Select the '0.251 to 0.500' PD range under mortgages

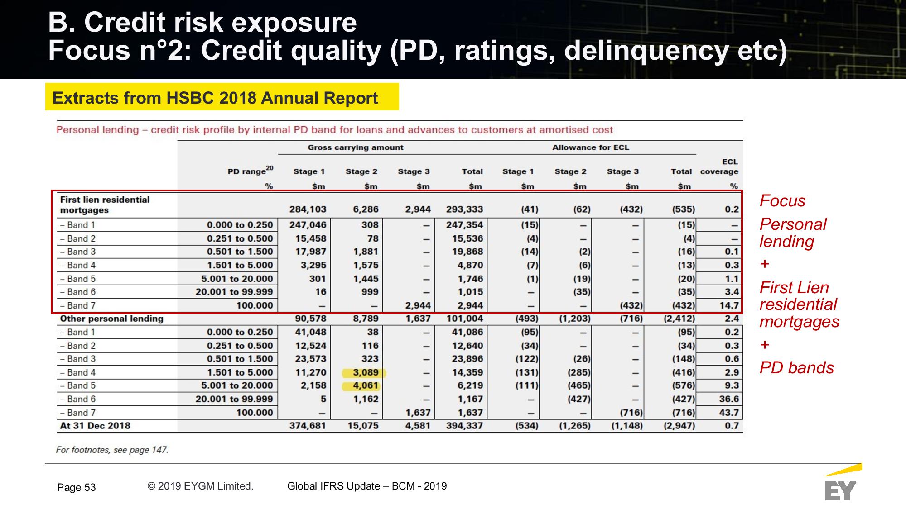pyautogui.click(x=240, y=238)
